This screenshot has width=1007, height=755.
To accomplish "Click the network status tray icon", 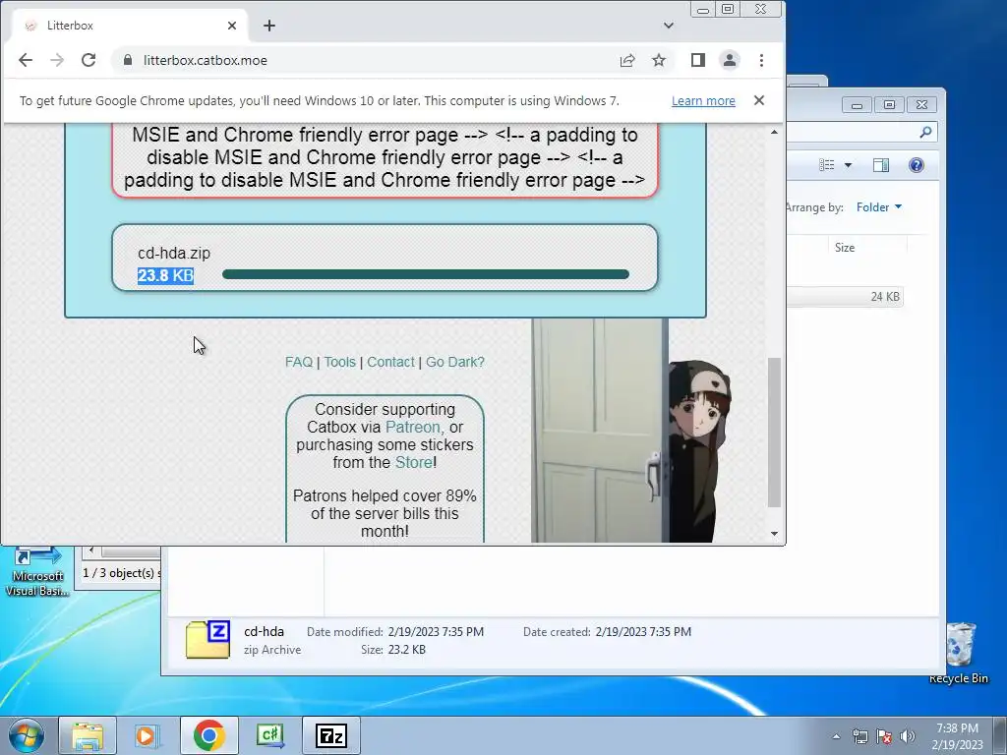I will (x=859, y=736).
